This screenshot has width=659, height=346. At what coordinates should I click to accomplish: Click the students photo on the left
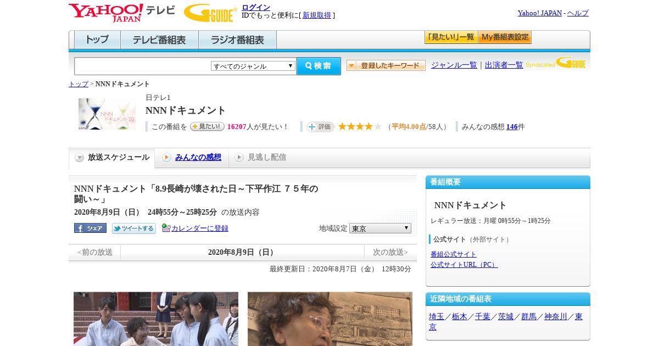156,319
